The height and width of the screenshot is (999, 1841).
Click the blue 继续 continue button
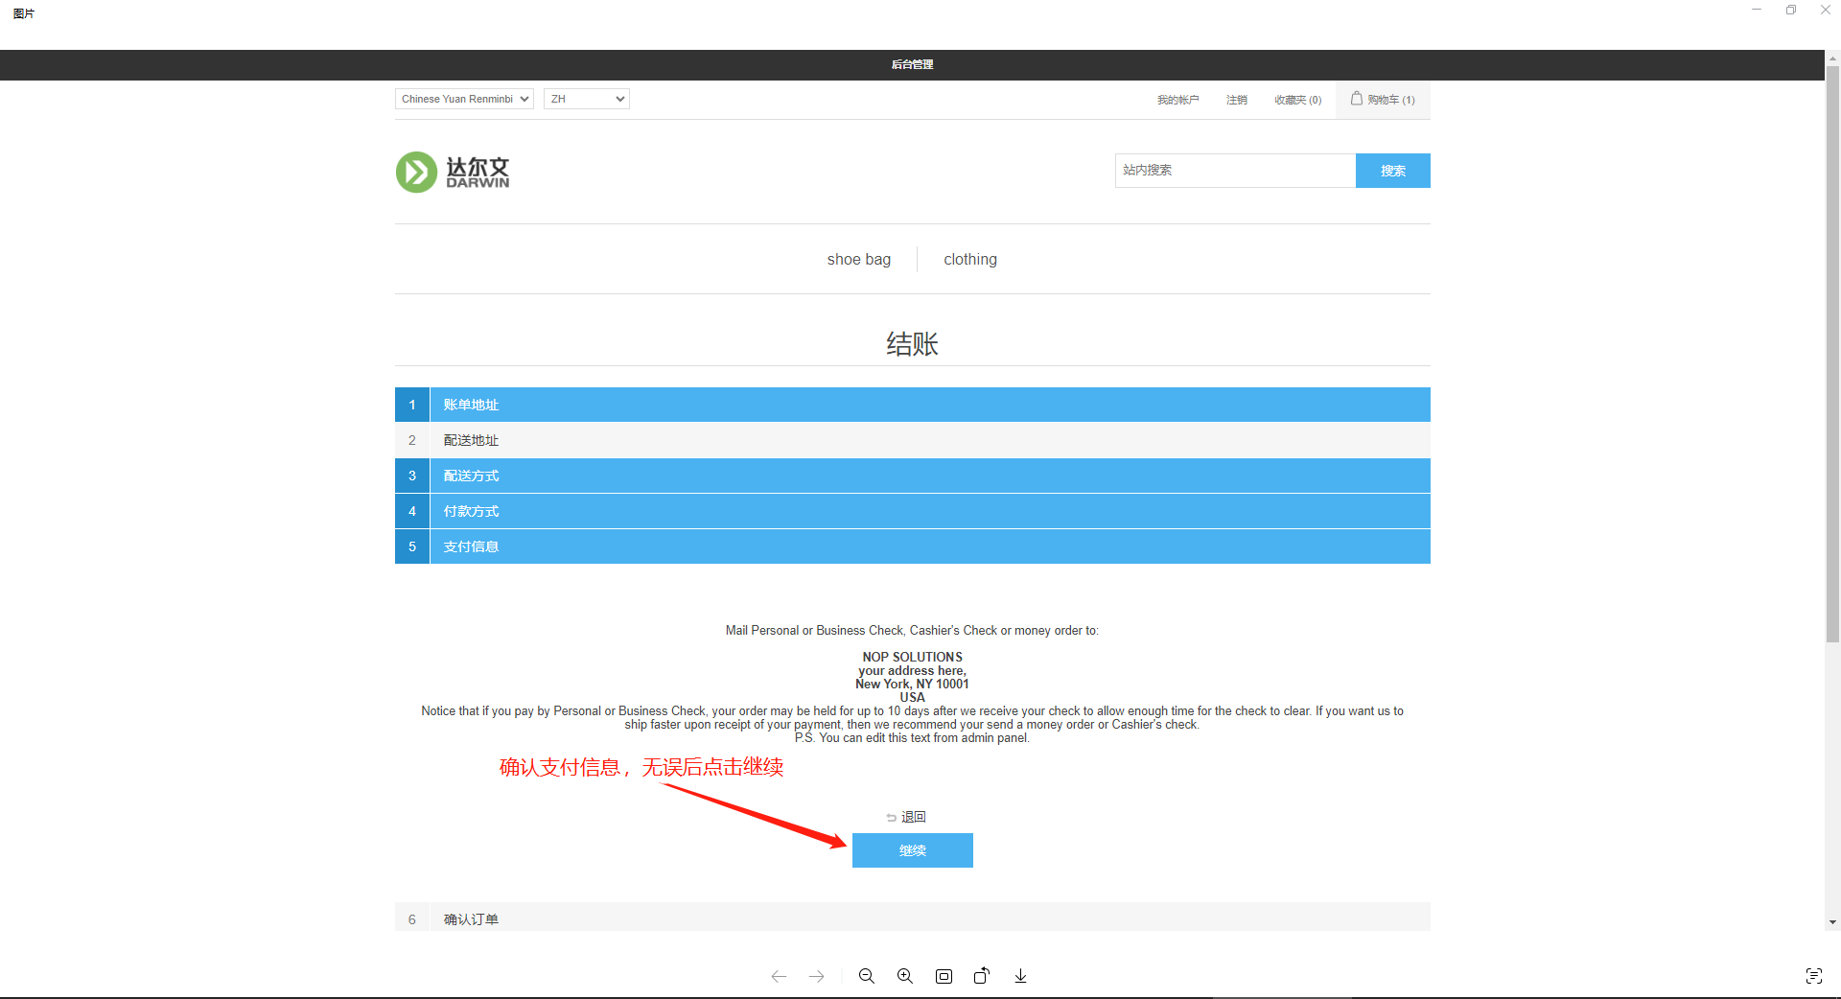click(x=912, y=850)
